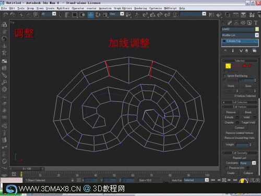The width and height of the screenshot is (261, 196).
Task: Click the Collapse button
Action: 248,173
